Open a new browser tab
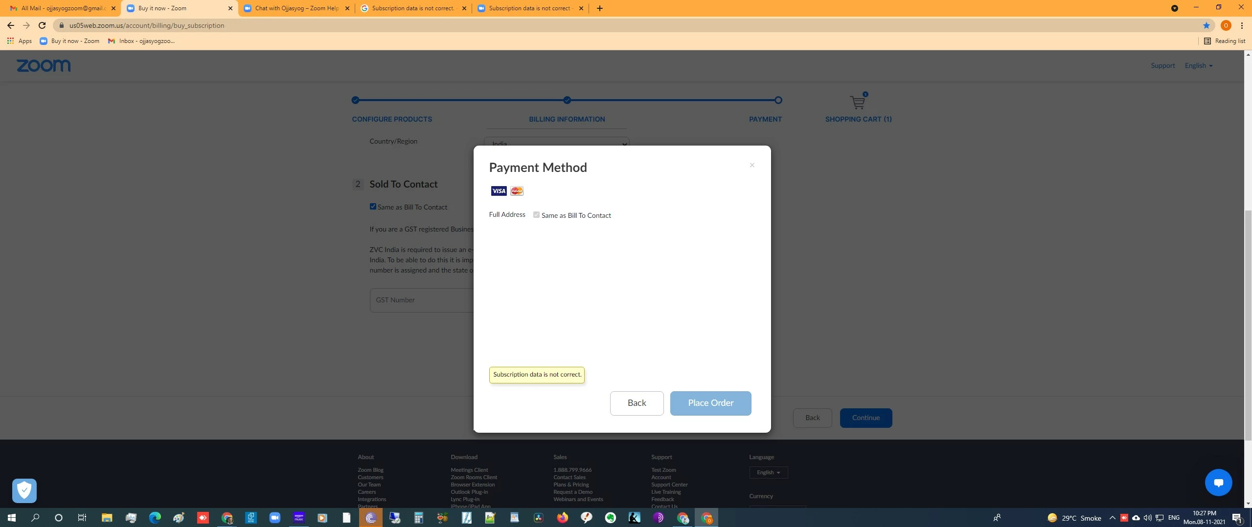 pyautogui.click(x=599, y=8)
